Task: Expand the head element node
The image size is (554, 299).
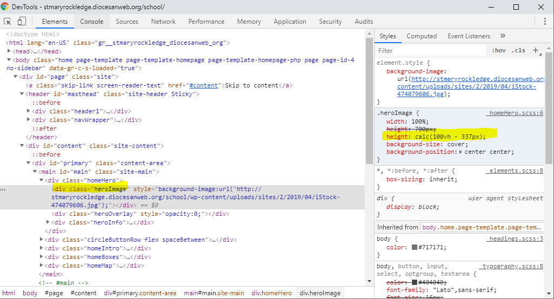Action: (9, 51)
